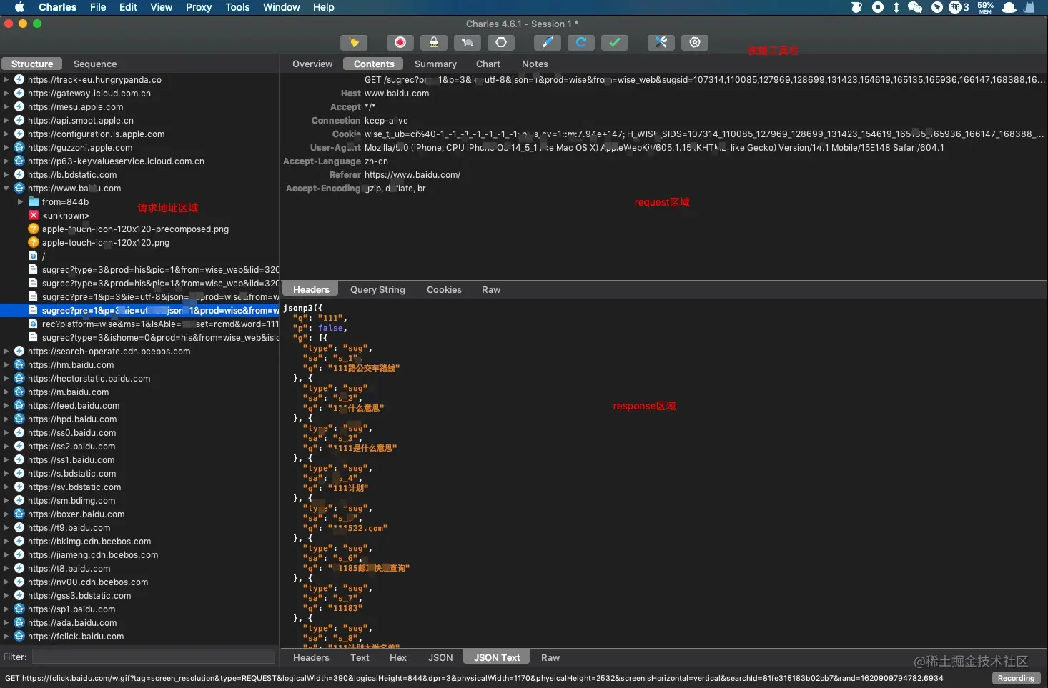Show the response Headers tab at the bottom
The width and height of the screenshot is (1048, 688).
pos(311,657)
